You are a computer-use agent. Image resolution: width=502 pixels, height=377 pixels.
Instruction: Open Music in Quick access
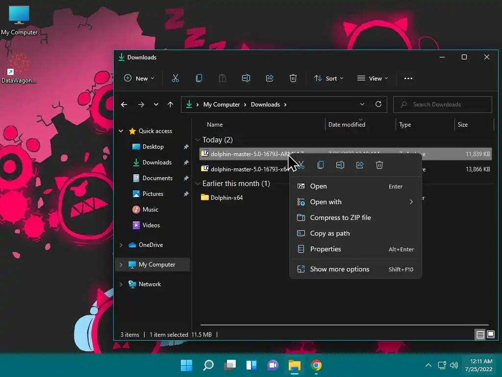150,209
